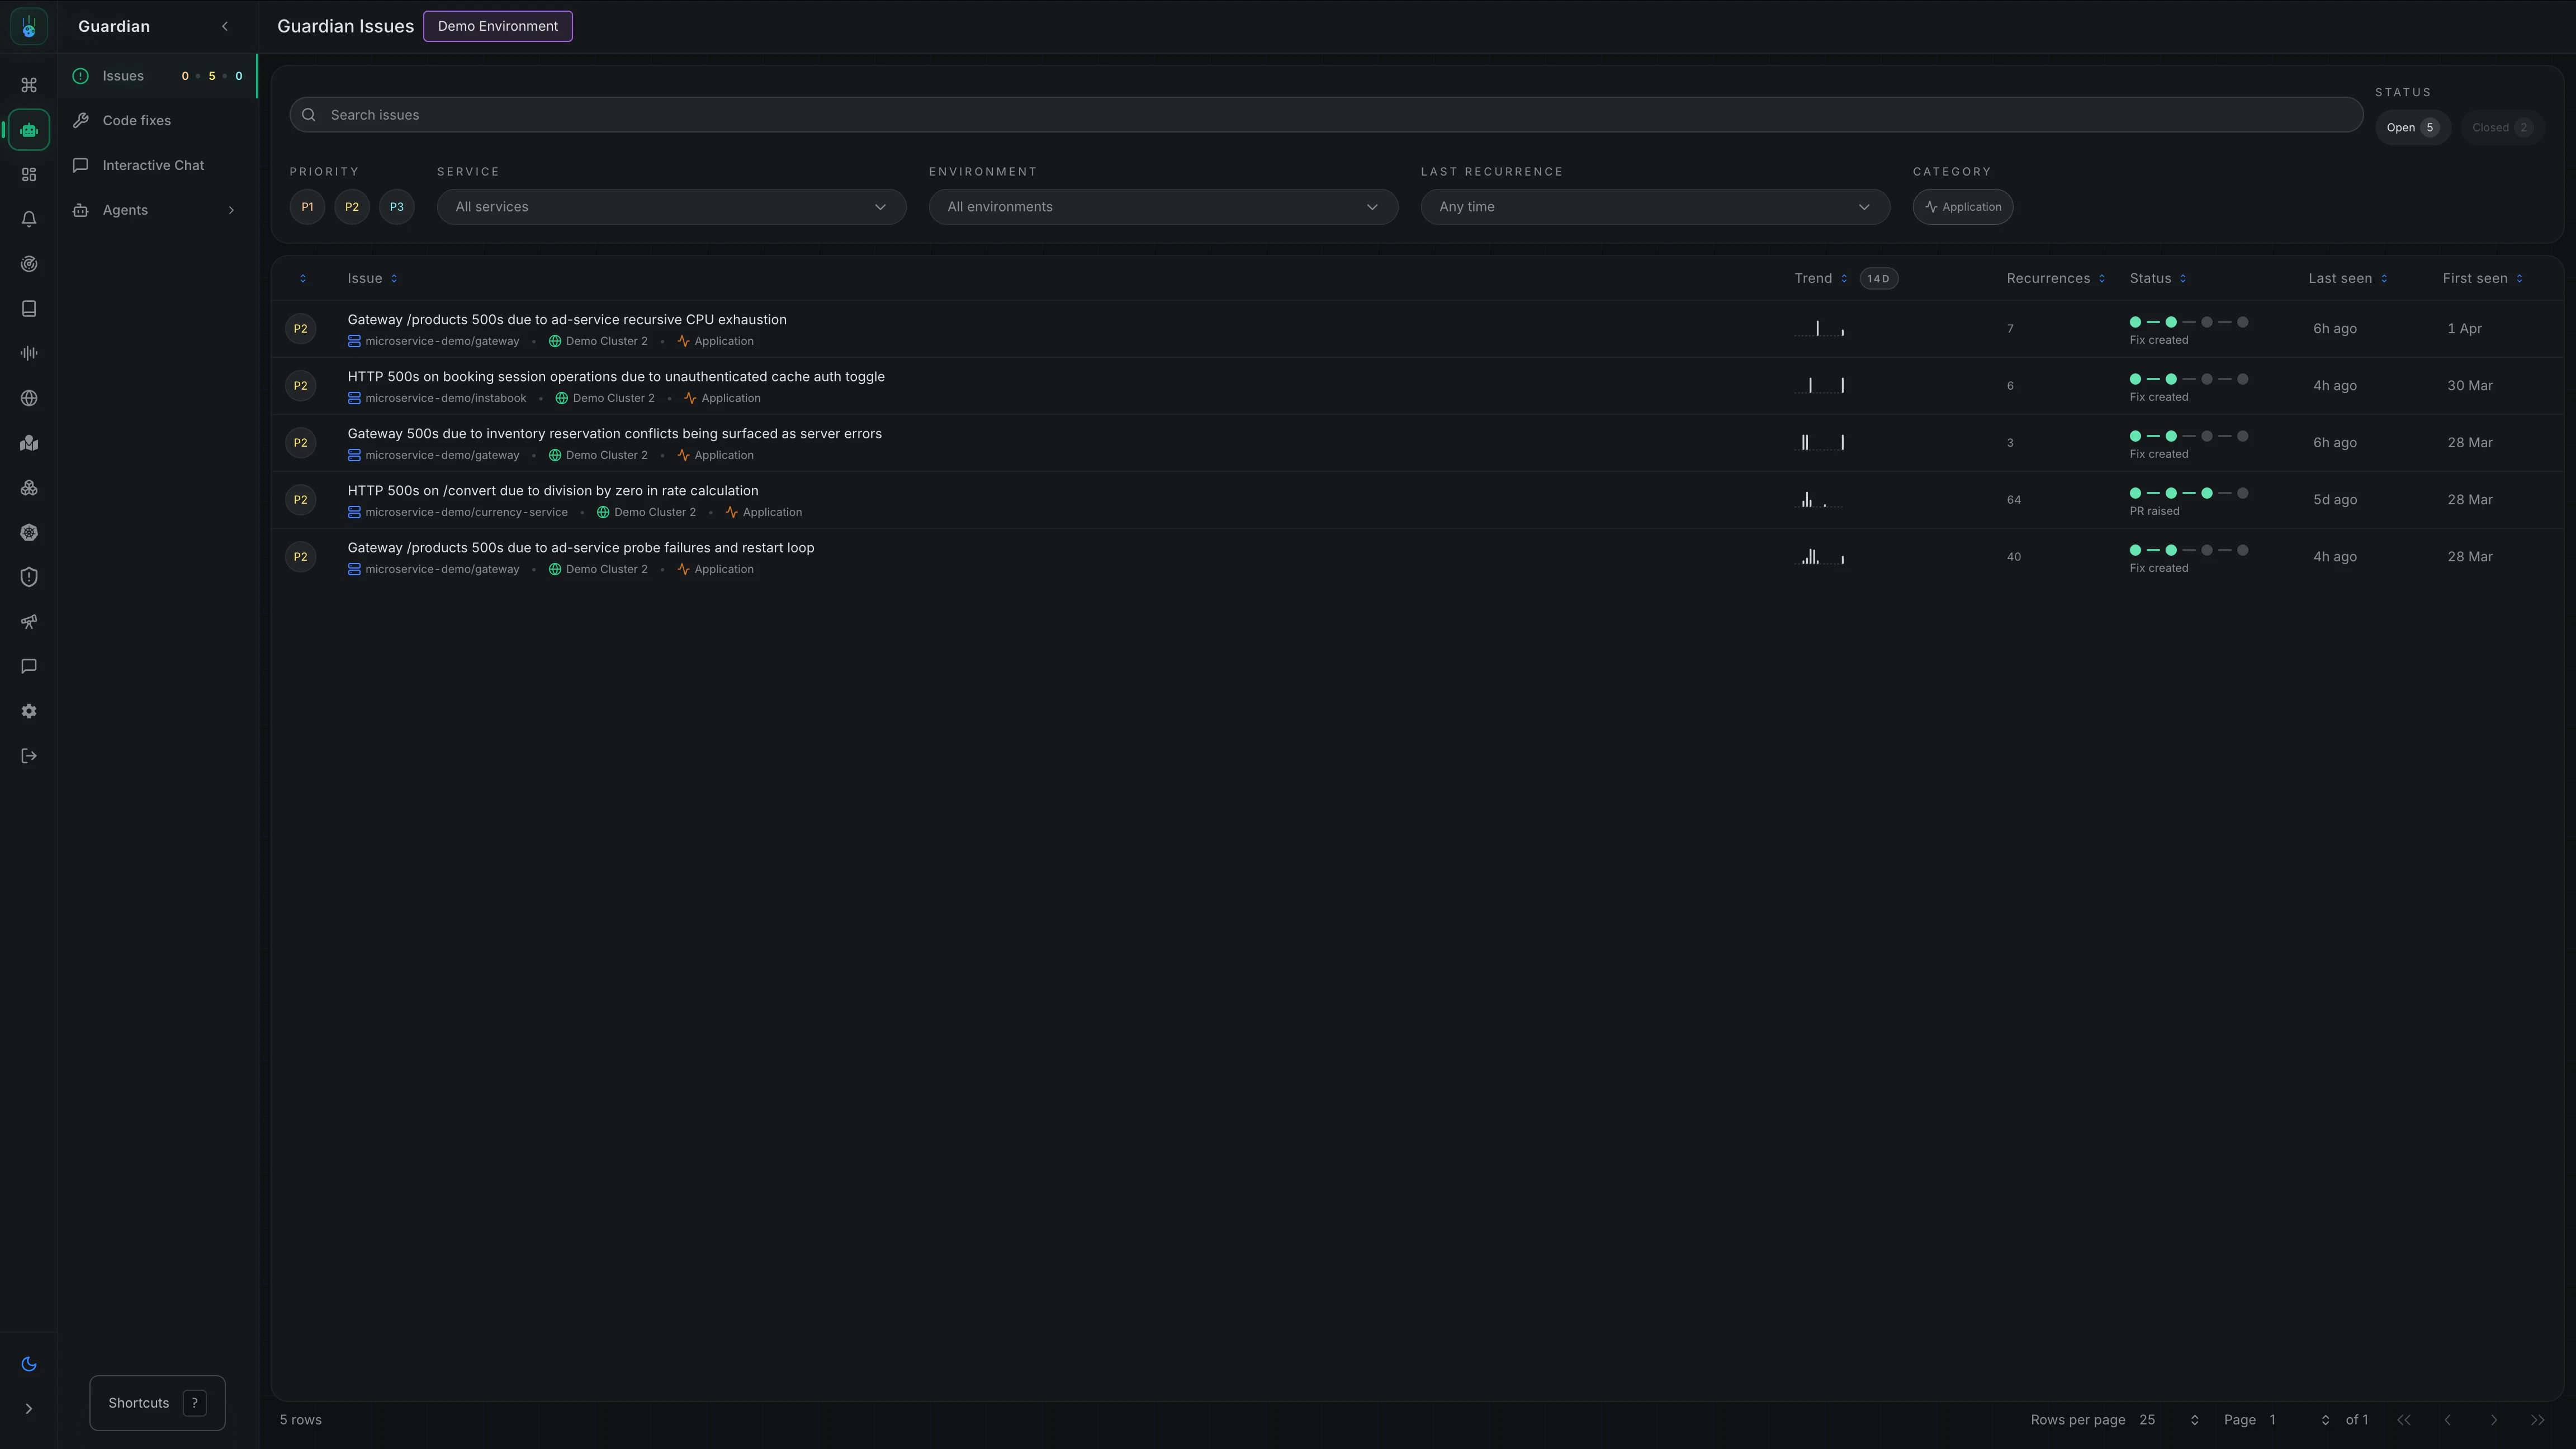Focus the Search issues field
Image resolution: width=2576 pixels, height=1449 pixels.
1340,115
